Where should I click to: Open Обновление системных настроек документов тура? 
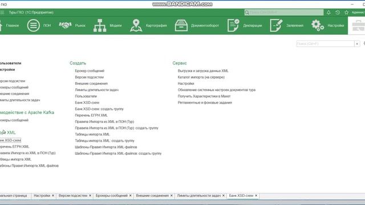pos(217,90)
